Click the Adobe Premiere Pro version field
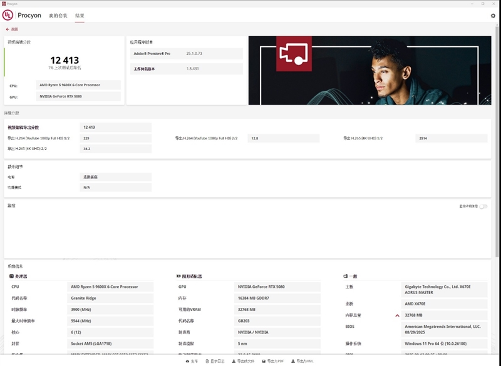Viewport: 501px width, 366px height. [213, 54]
